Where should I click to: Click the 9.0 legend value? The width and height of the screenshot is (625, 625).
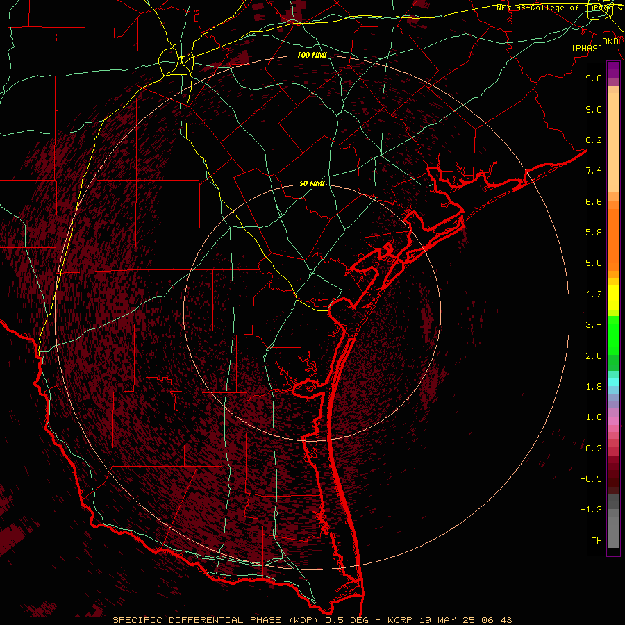tap(594, 109)
